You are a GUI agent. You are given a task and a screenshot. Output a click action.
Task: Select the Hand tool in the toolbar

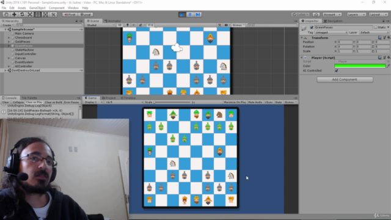(x=7, y=15)
